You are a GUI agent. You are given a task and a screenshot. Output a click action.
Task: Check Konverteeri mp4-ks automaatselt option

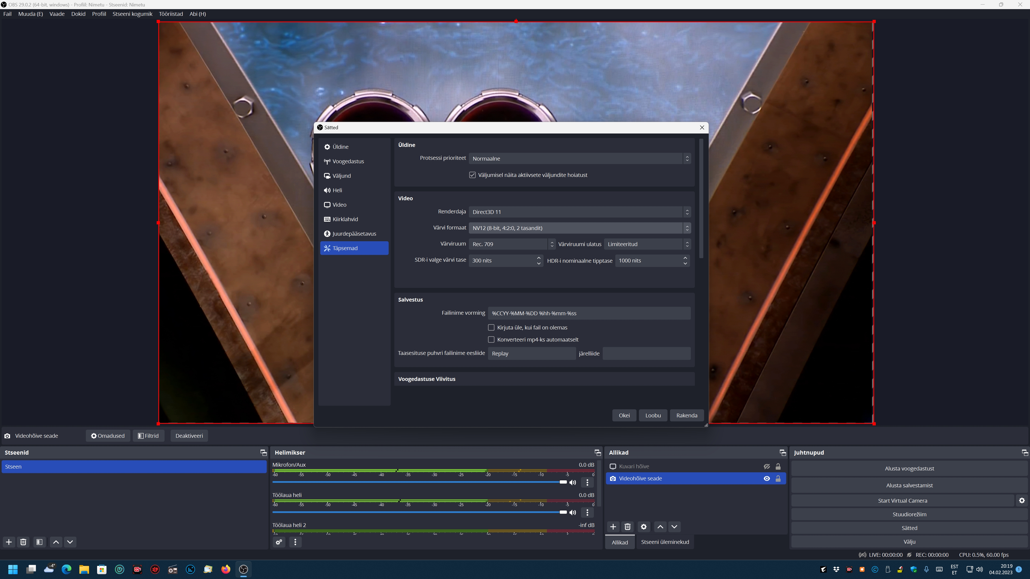[x=491, y=339]
